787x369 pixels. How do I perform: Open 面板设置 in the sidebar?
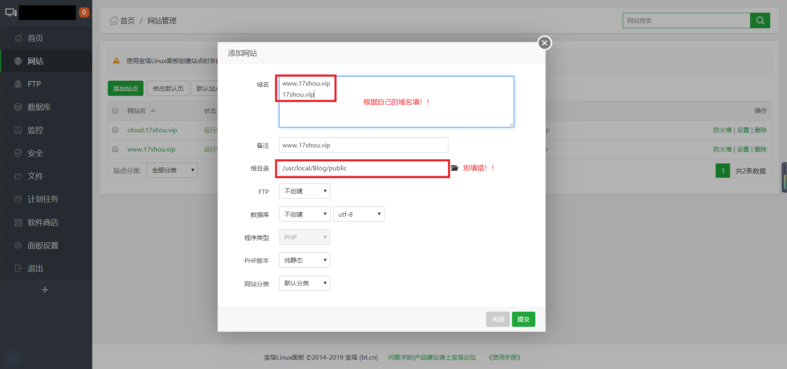(x=46, y=245)
